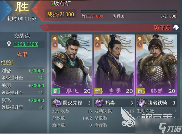The width and height of the screenshot is (182, 134).
Task: Select 关羽 experience result row
Action: (22, 89)
